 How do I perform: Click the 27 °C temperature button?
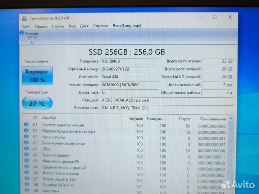tap(37, 103)
